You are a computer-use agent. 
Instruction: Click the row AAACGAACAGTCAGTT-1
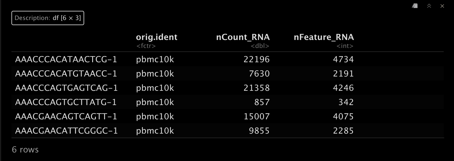click(x=228, y=116)
